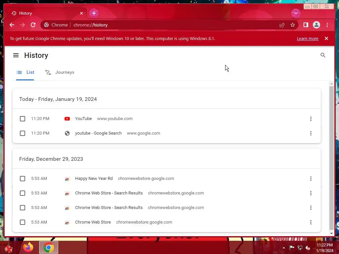Open the Start button on taskbar
The image size is (339, 254).
(9, 248)
